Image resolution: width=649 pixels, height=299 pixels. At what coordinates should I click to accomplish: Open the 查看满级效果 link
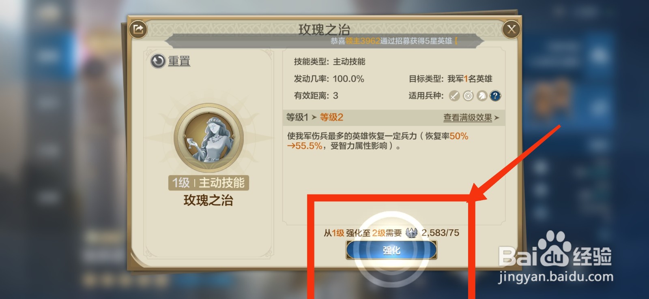pos(468,117)
